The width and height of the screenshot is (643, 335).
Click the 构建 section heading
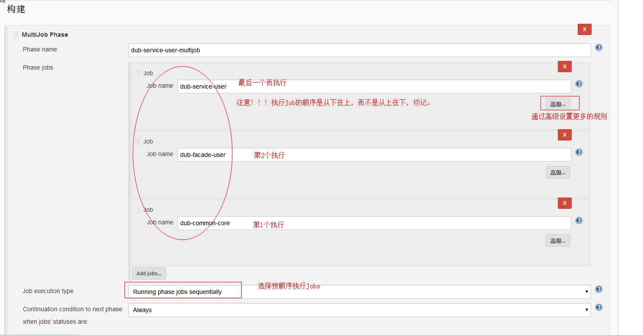coord(16,9)
